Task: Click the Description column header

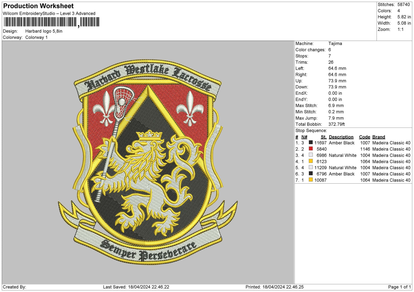Action: click(341, 137)
